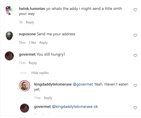Open govermet's avatar beside 'ok' reply

click(25, 108)
